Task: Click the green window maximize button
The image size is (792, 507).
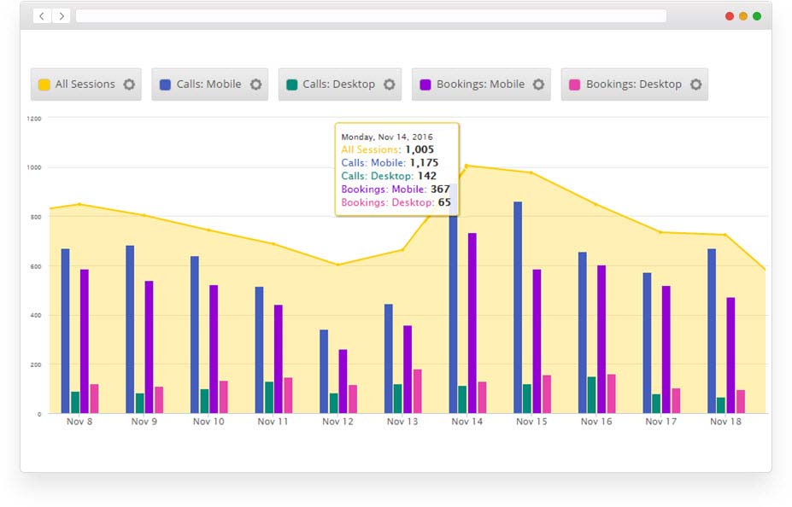Action: pyautogui.click(x=757, y=16)
